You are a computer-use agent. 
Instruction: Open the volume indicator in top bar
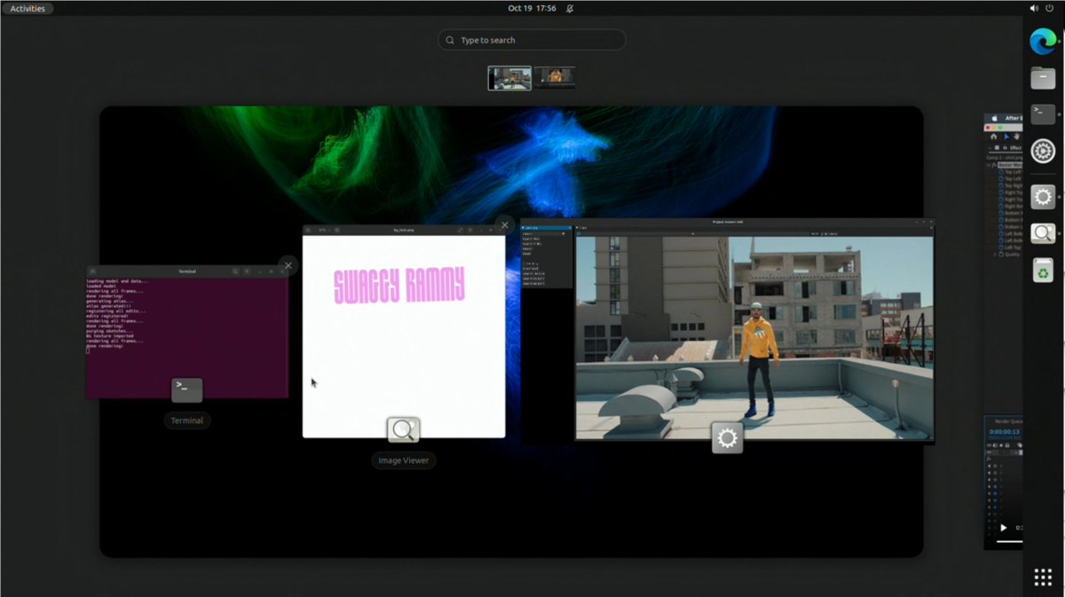point(1034,8)
